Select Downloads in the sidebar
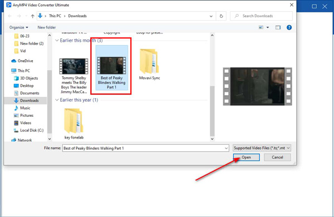Viewport: 334px width, 217px height. pyautogui.click(x=26, y=101)
